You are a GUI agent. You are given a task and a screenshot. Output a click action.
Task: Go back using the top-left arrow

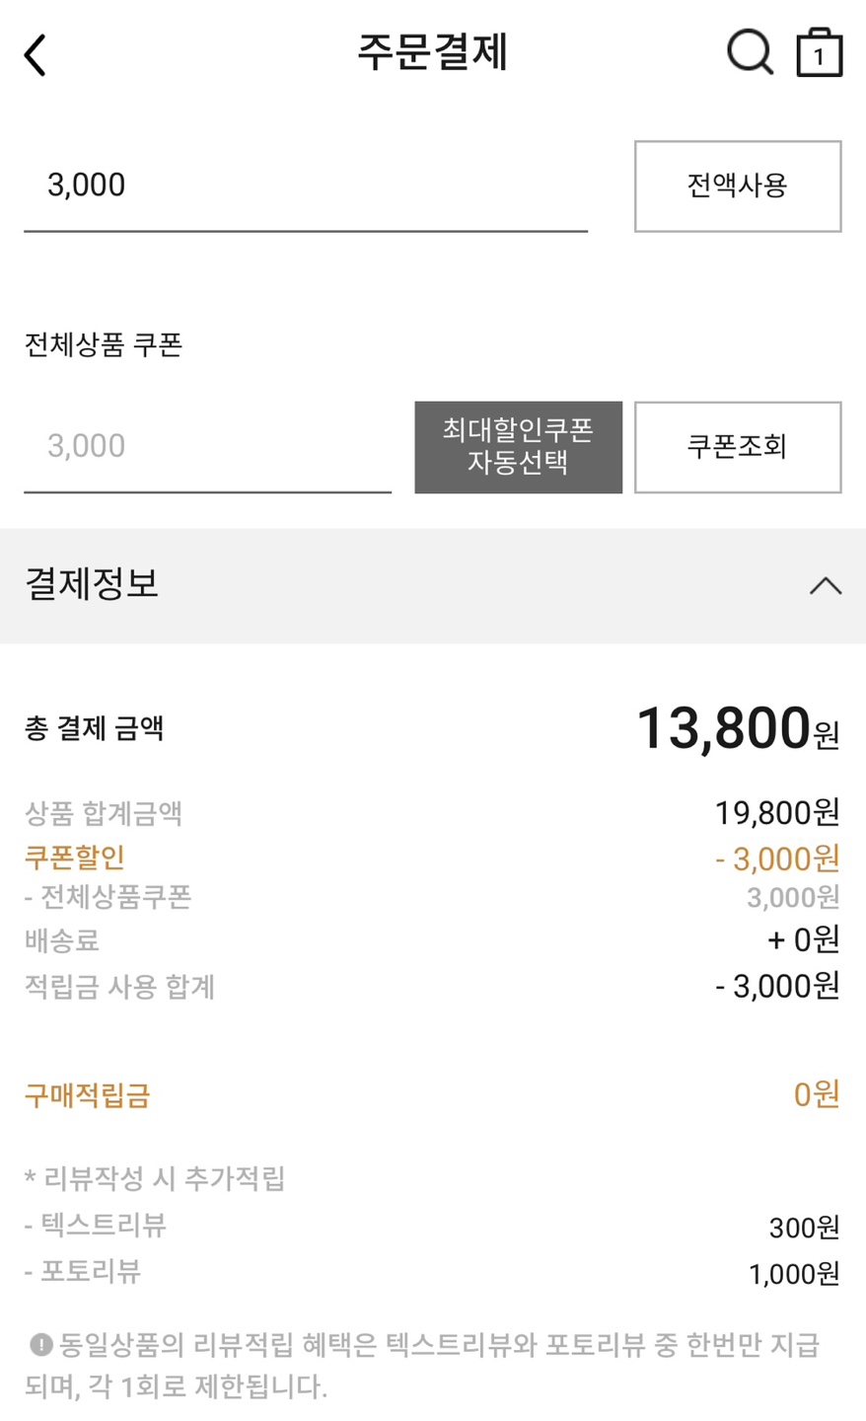tap(36, 55)
